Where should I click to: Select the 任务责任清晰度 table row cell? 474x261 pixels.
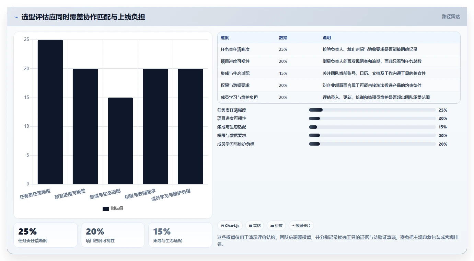pyautogui.click(x=235, y=49)
